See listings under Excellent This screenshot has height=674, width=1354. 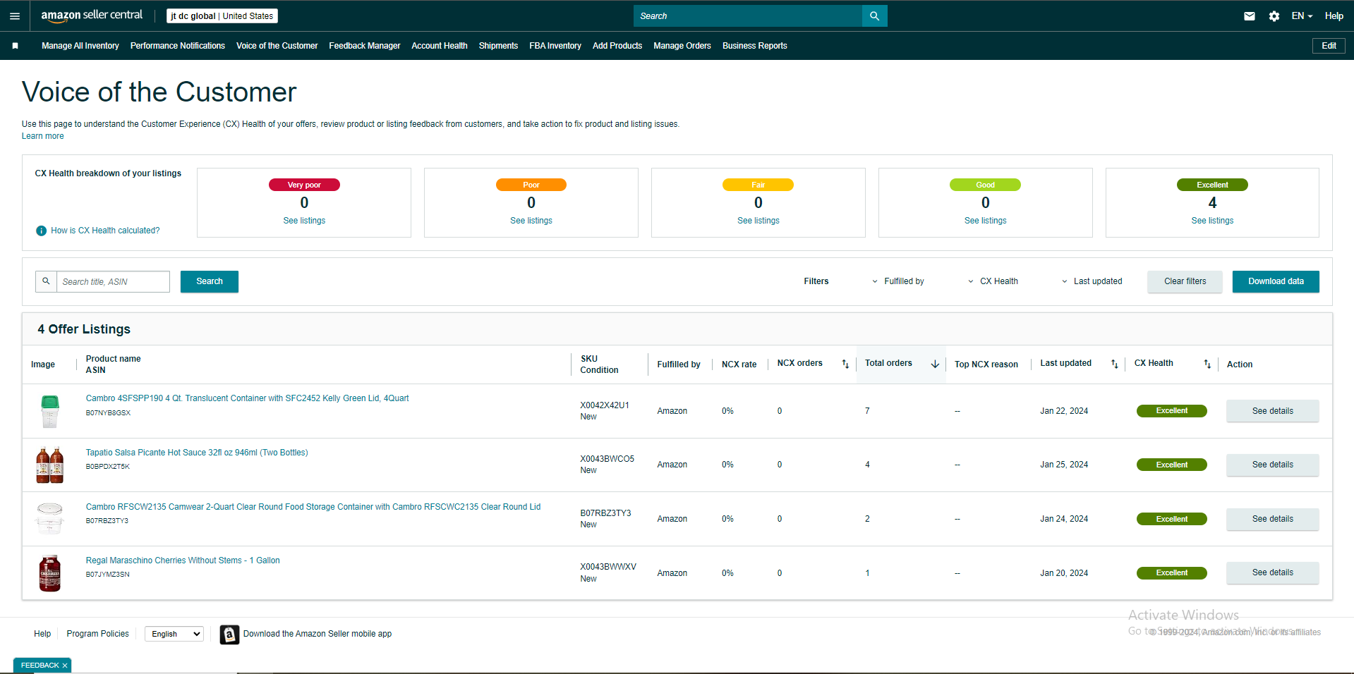coord(1212,221)
